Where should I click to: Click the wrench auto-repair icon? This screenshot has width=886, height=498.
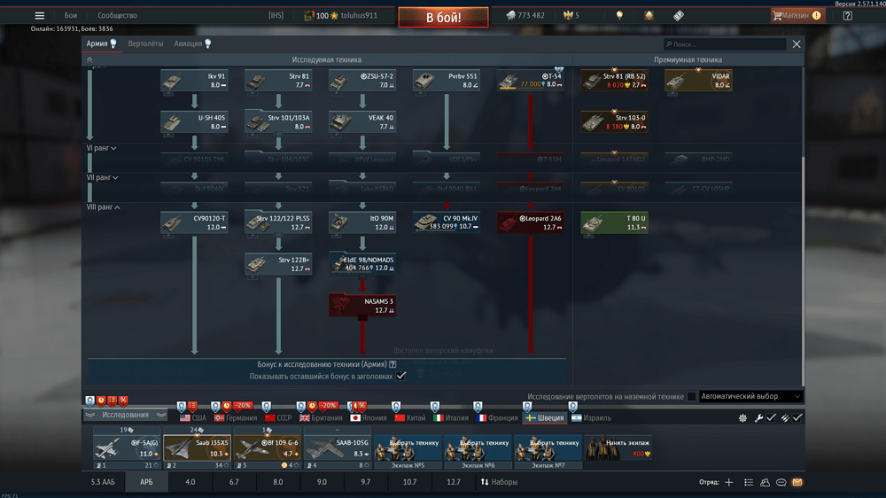click(758, 417)
